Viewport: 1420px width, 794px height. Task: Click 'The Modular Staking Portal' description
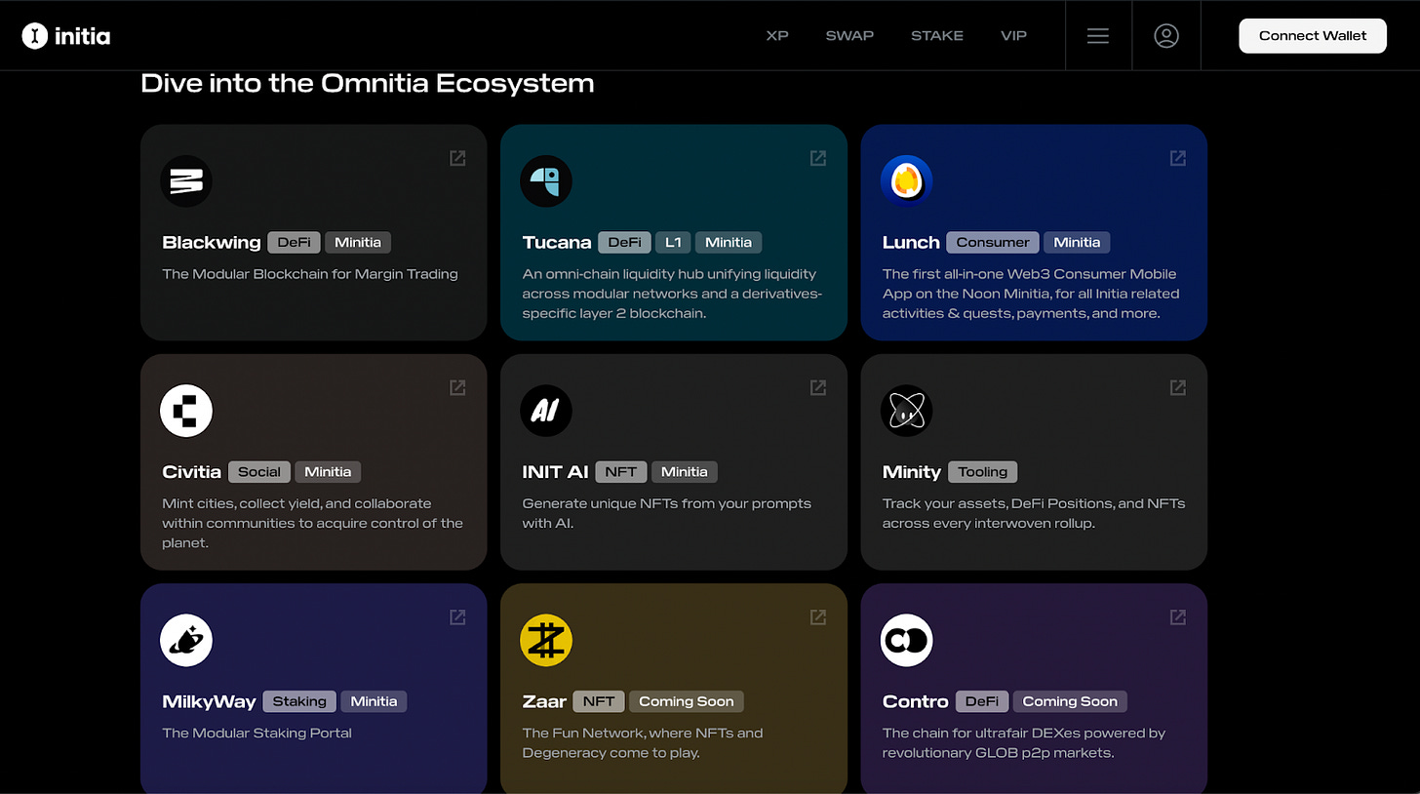[x=256, y=734]
